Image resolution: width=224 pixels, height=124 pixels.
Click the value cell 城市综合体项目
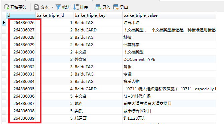(x=169, y=111)
